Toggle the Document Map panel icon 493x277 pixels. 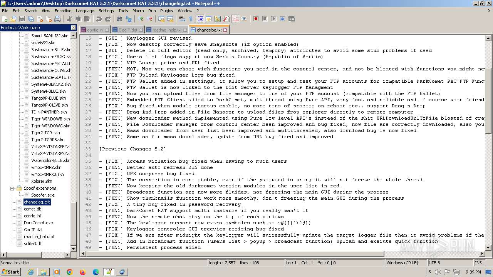[x=218, y=19]
